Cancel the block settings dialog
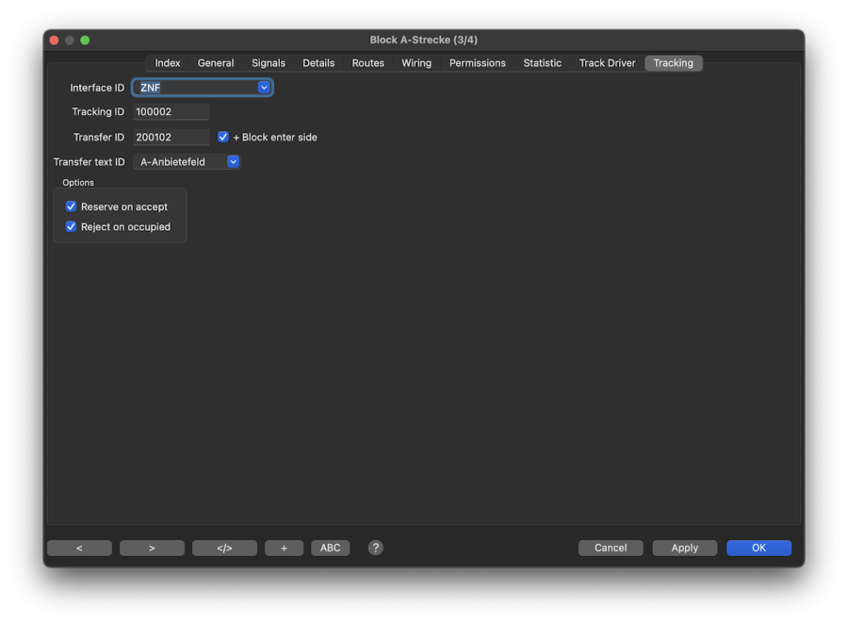This screenshot has height=624, width=848. point(611,548)
